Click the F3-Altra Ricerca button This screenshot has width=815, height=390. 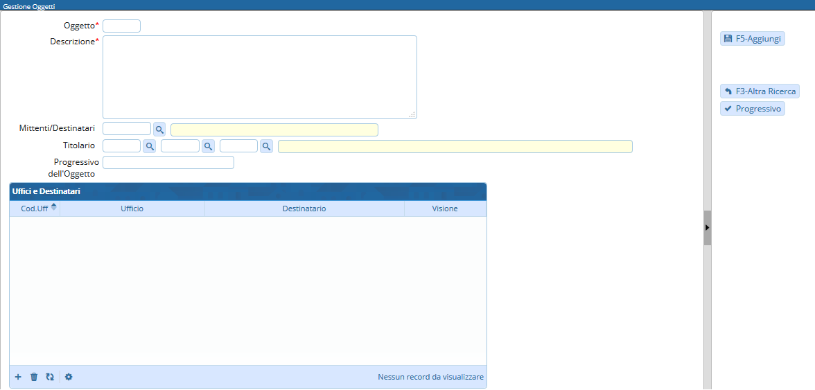(x=760, y=91)
